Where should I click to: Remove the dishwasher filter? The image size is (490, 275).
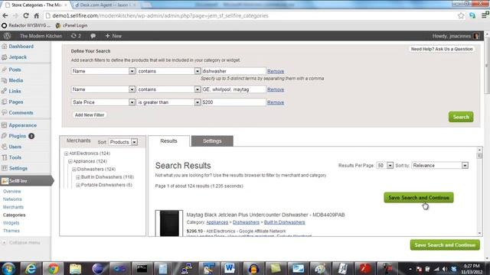point(276,71)
